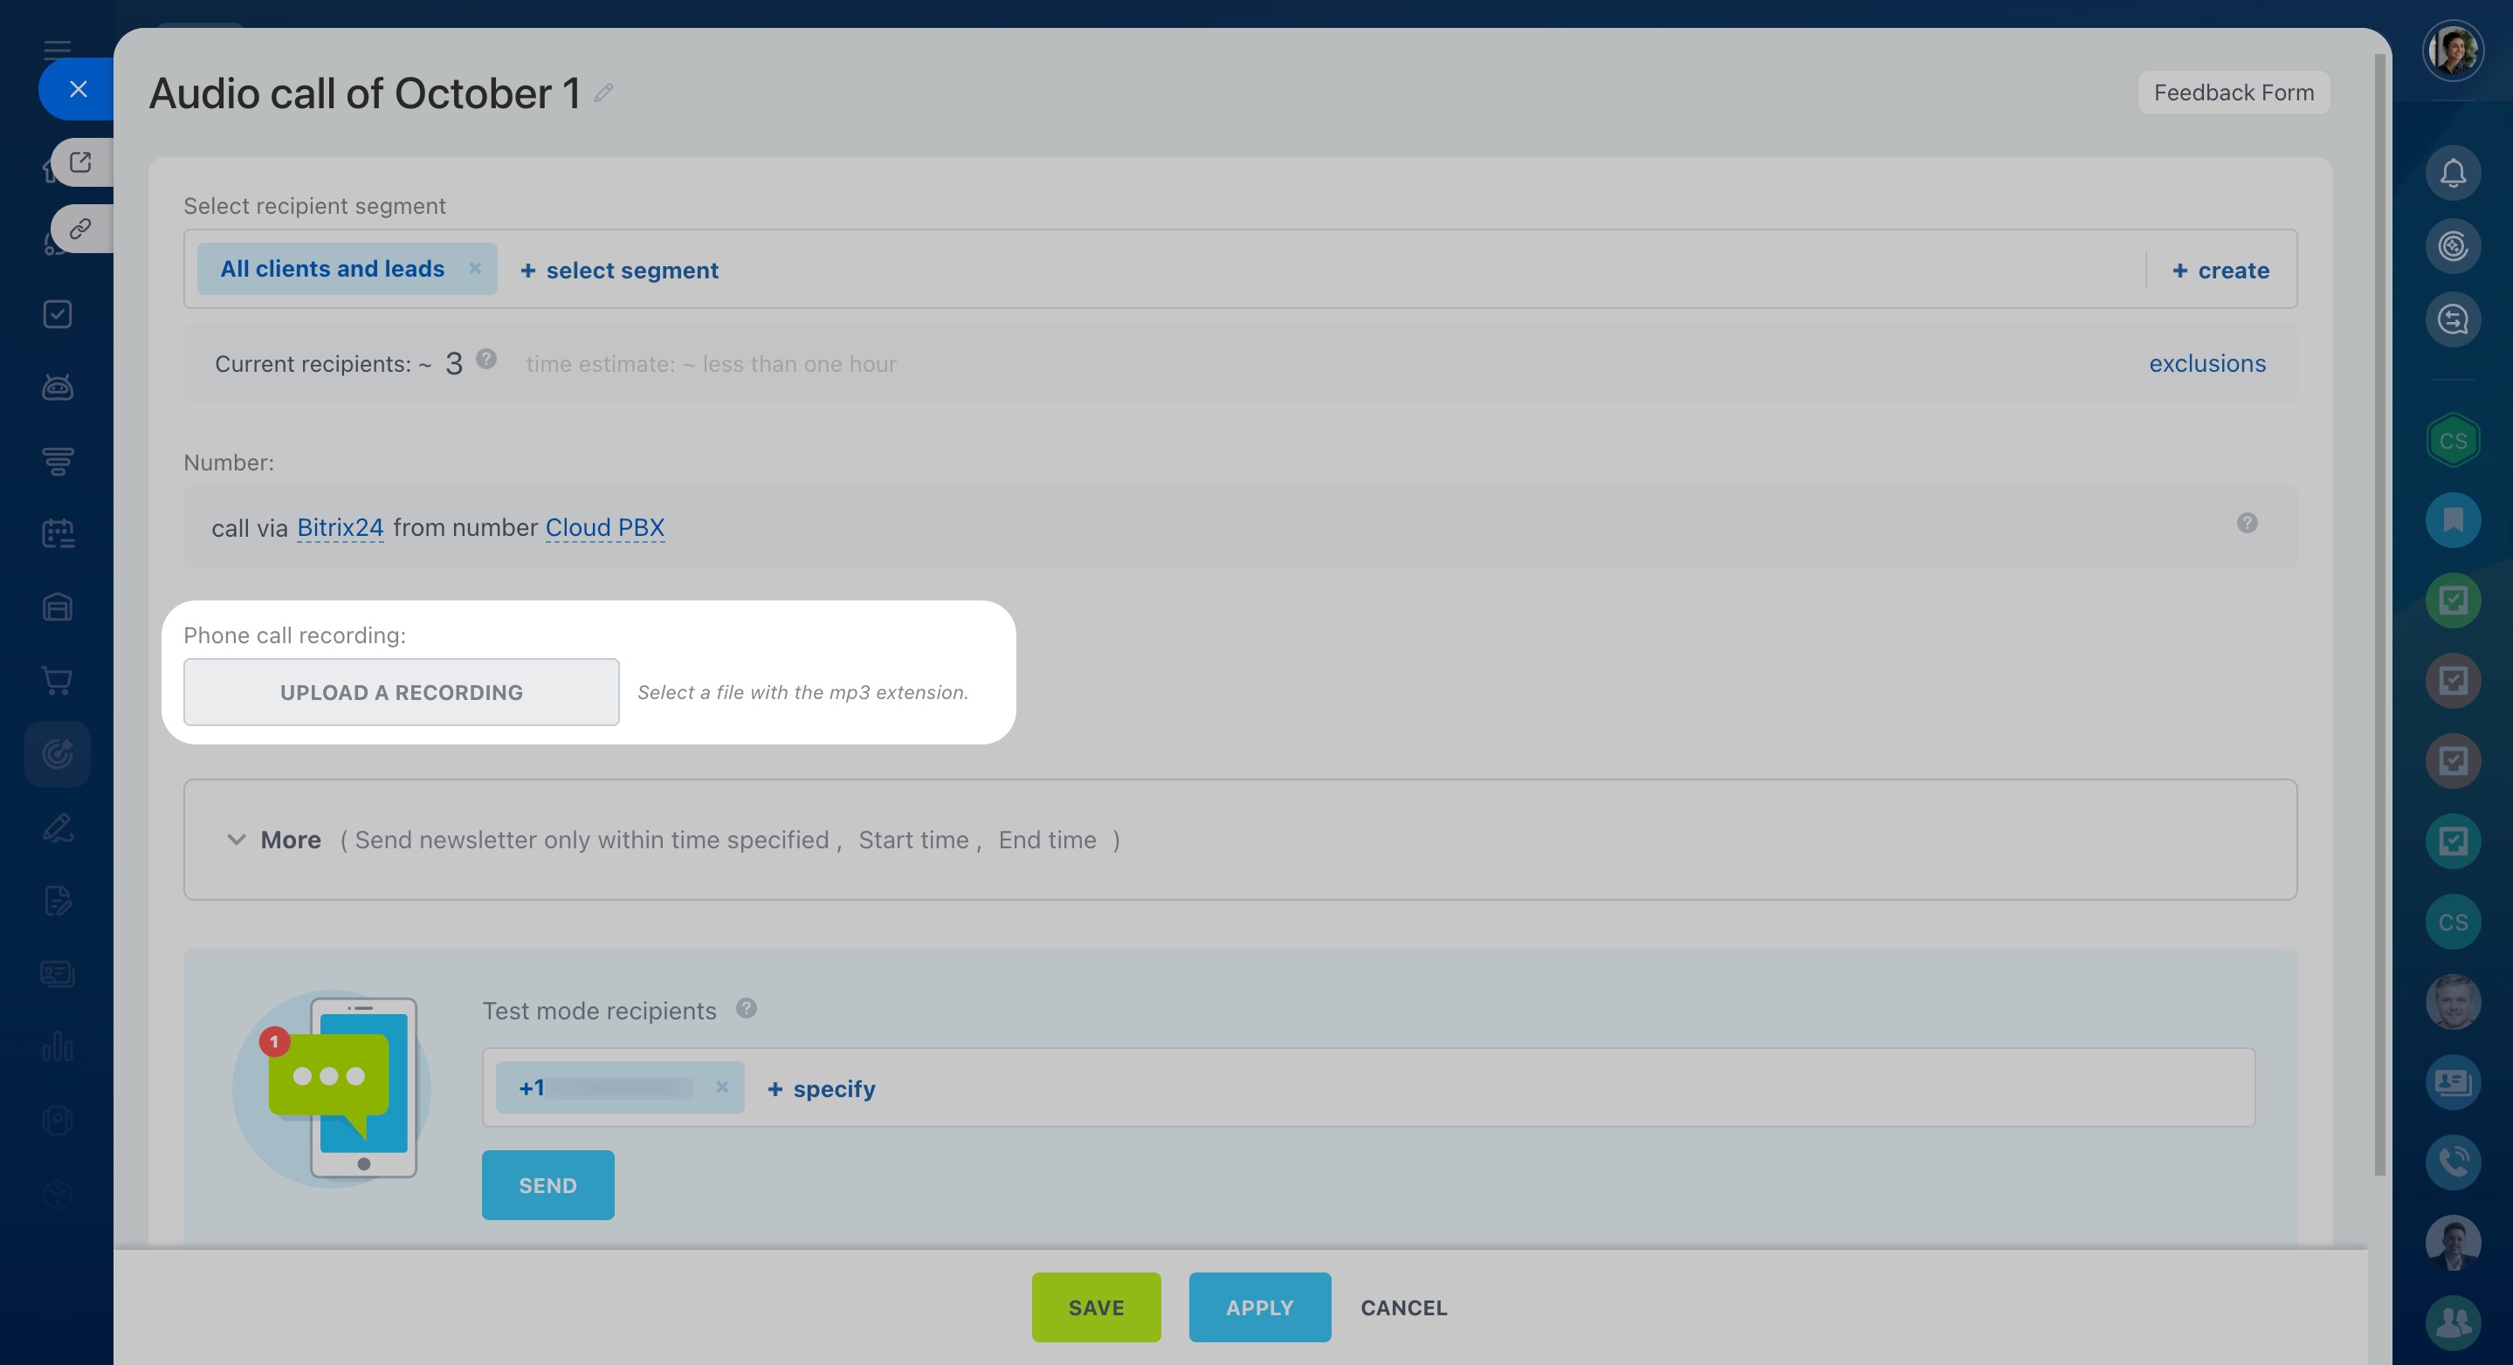
Task: Click the exclusions link
Action: [x=2207, y=364]
